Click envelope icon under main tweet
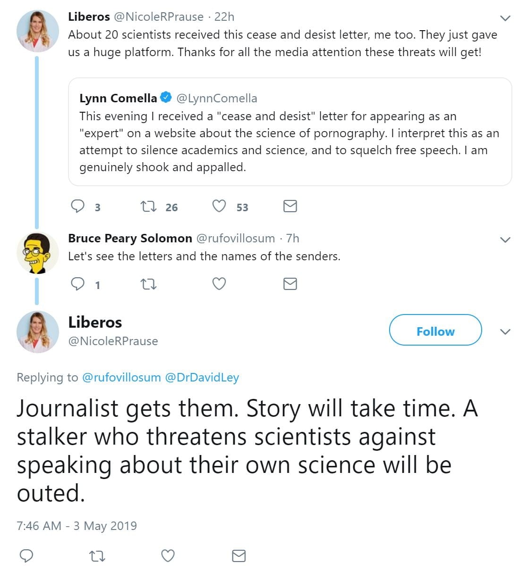Screen dimensions: 527x571 pyautogui.click(x=239, y=556)
